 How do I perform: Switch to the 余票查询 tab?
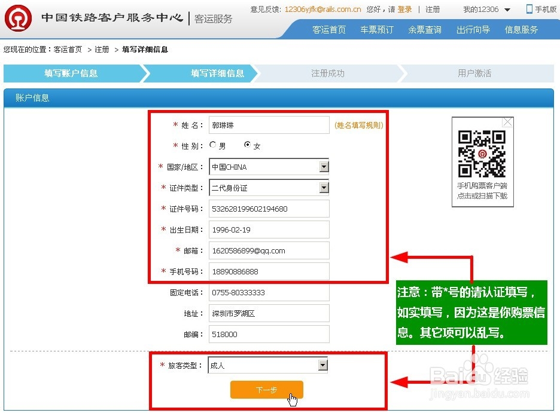click(x=425, y=29)
